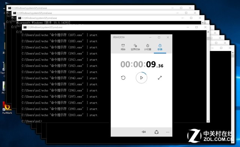Viewport: 240px width, 147px height.
Task: Close the frontmost cmd.exe window
Action: coord(205,27)
